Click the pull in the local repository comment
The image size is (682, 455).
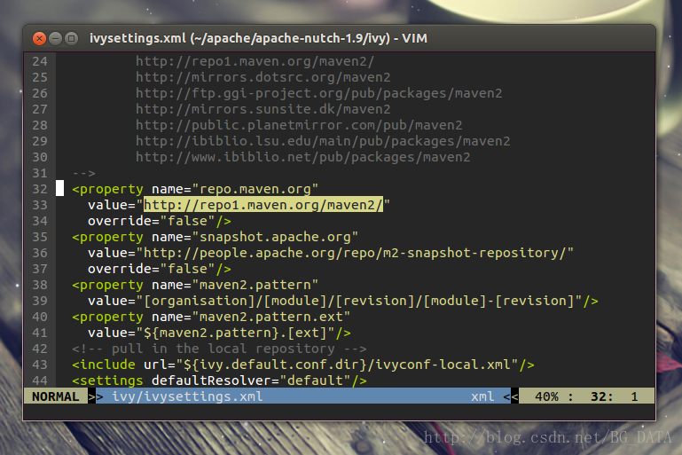click(219, 349)
